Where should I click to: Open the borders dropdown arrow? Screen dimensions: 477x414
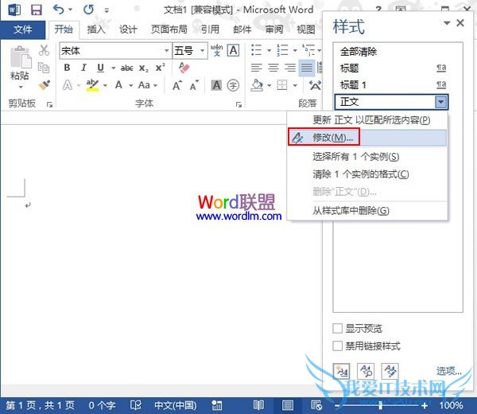pos(295,86)
